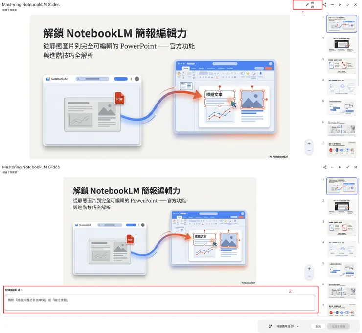Screen dimensions: 362x333
Task: Select slide 7 thumbnail in bottom viewer
Action: (x=341, y=310)
